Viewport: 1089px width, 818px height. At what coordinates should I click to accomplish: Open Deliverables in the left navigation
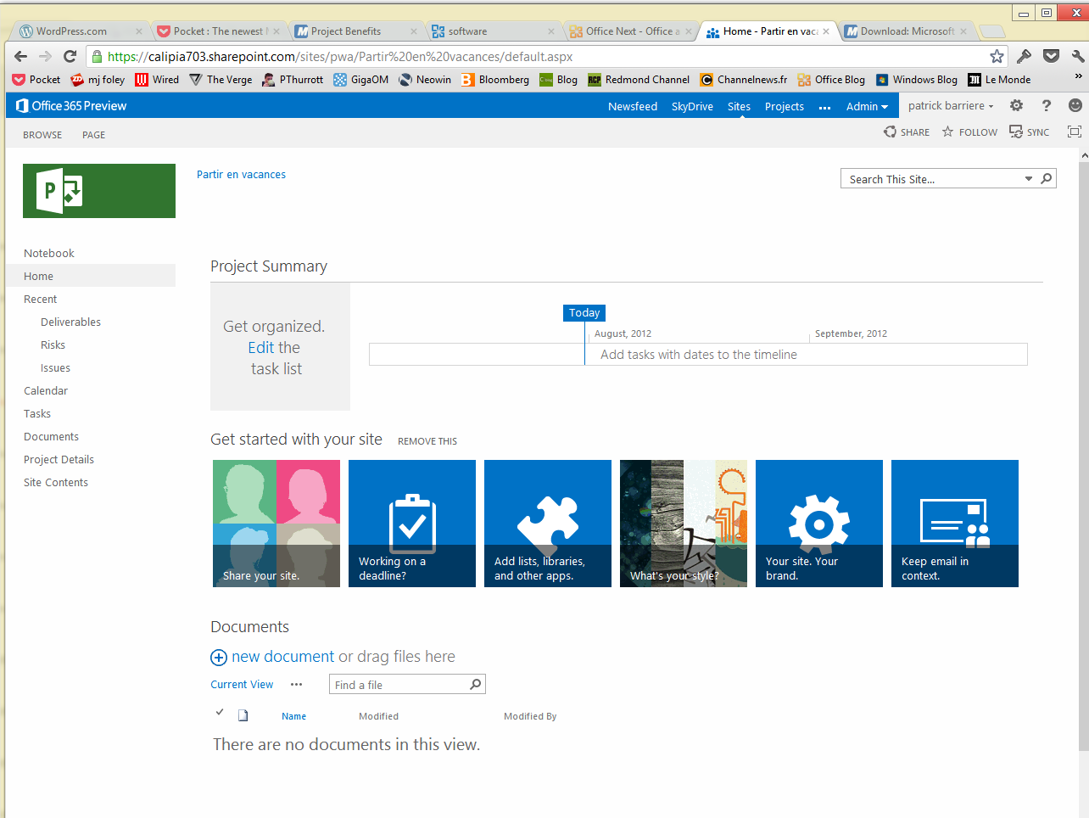pos(70,322)
